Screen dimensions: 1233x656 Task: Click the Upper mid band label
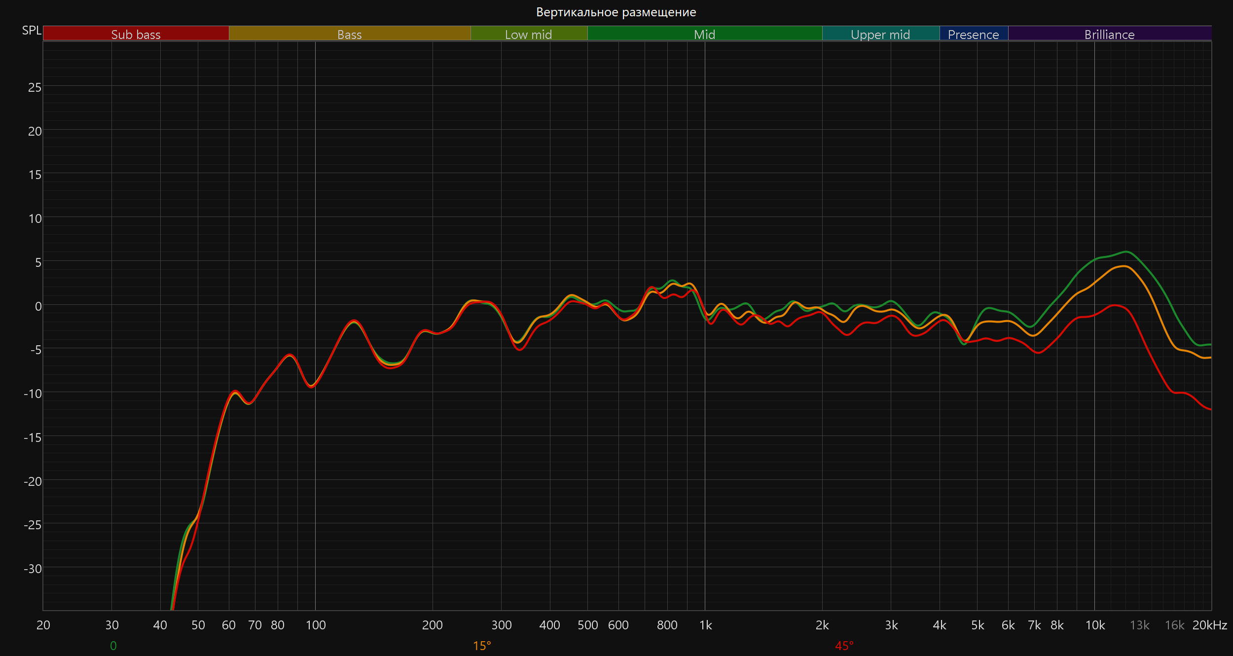pyautogui.click(x=880, y=34)
